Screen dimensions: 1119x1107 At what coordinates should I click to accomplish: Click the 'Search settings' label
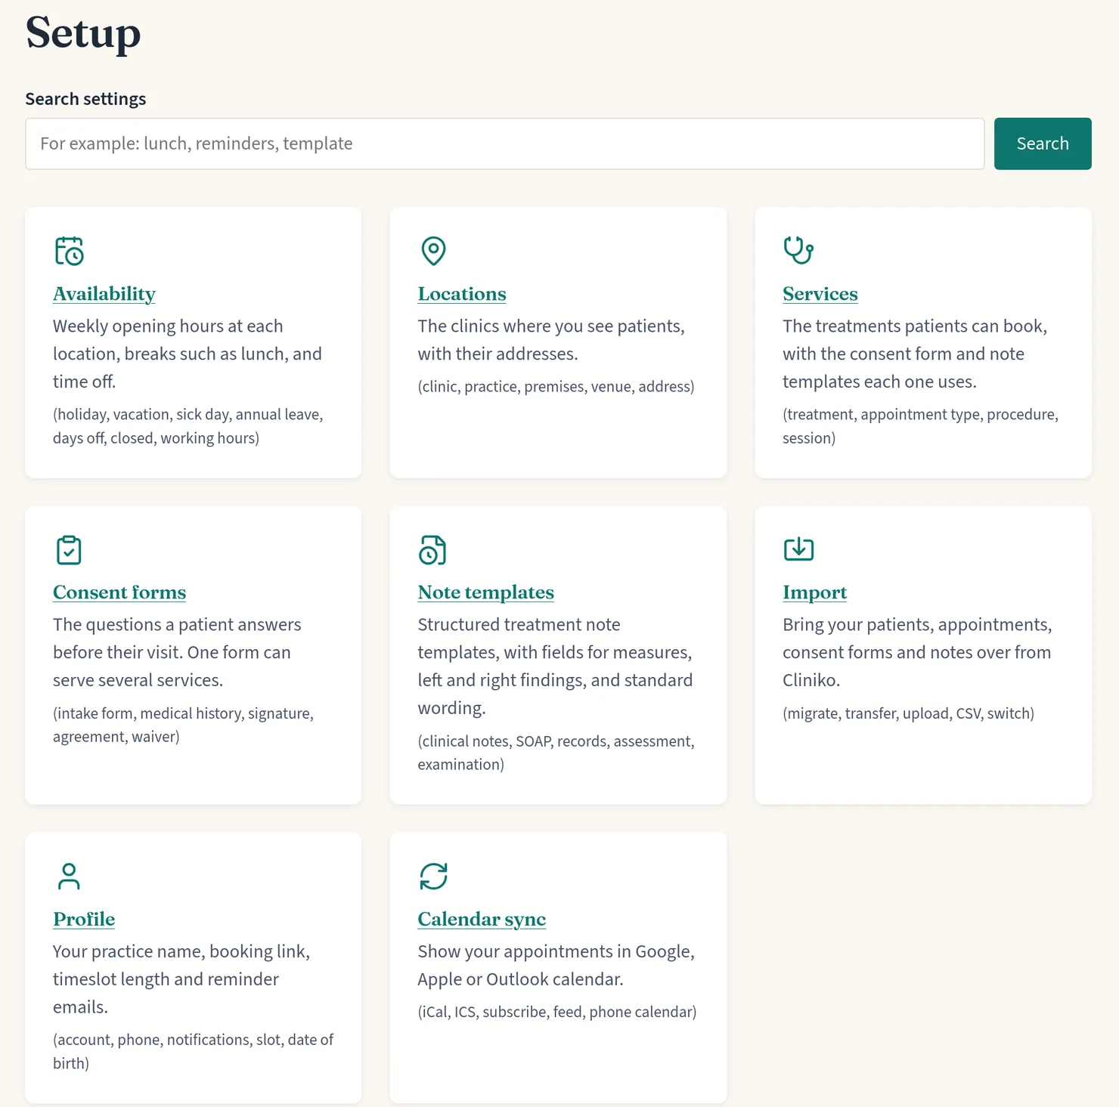click(x=85, y=99)
